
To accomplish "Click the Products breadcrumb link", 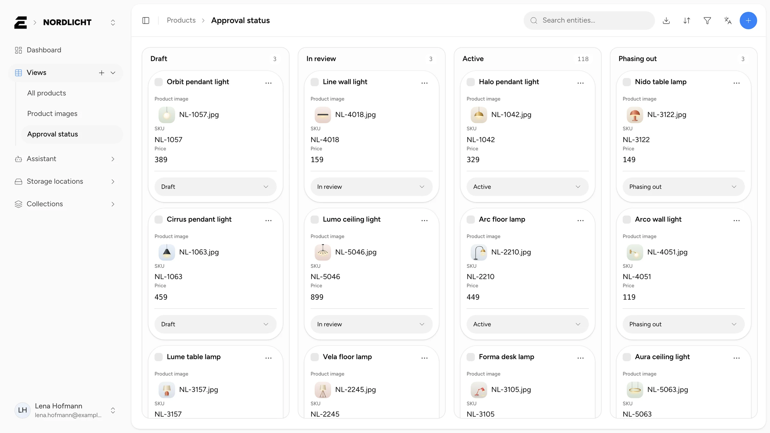I will pyautogui.click(x=181, y=21).
